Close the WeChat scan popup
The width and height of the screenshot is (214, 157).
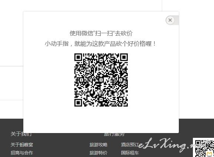[x=170, y=20]
